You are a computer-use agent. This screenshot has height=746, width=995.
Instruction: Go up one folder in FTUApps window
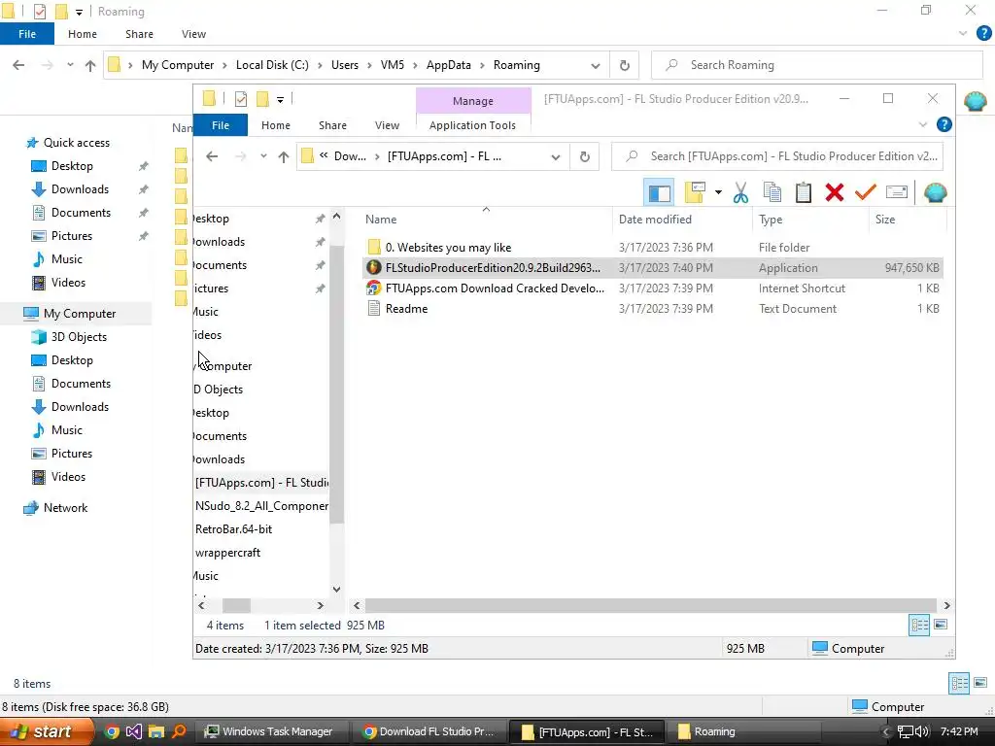click(x=284, y=156)
